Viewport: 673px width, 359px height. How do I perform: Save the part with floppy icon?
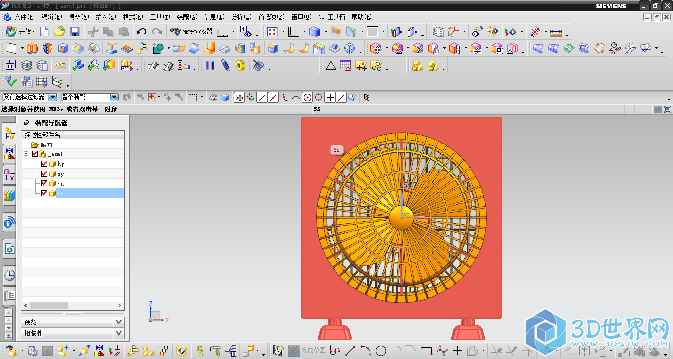pyautogui.click(x=75, y=32)
